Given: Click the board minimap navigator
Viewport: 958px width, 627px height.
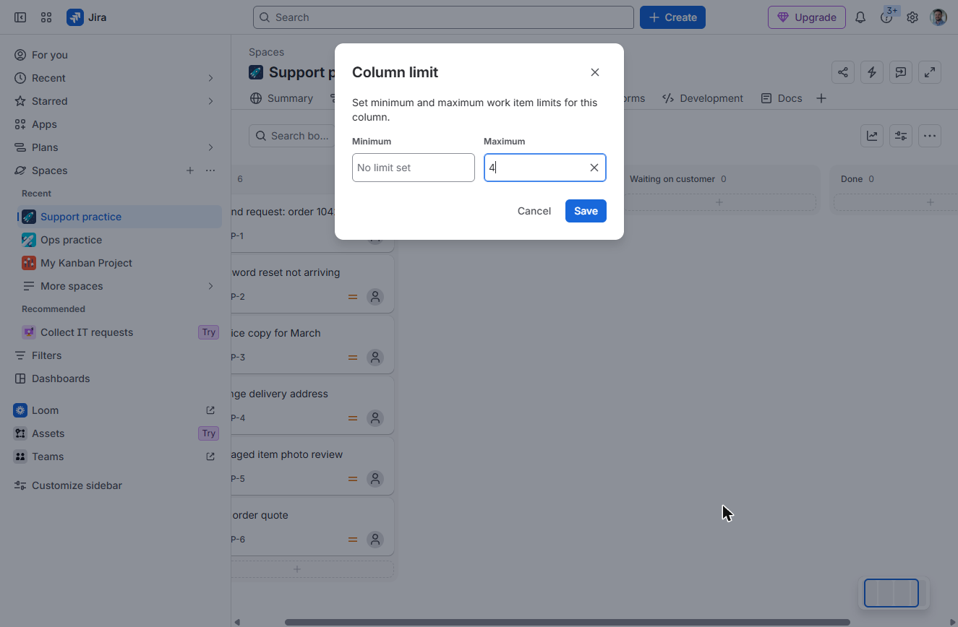Looking at the screenshot, I should click(x=892, y=593).
